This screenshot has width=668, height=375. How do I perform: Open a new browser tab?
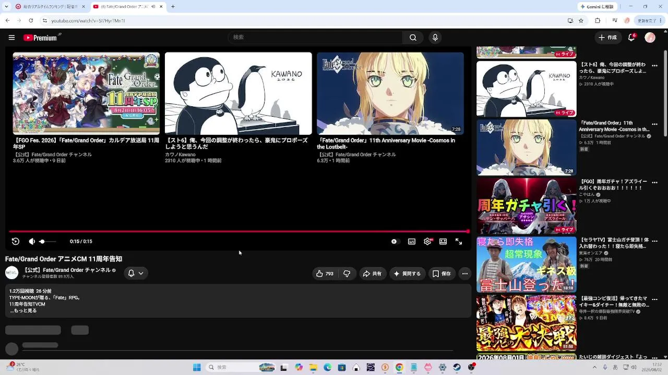[173, 7]
